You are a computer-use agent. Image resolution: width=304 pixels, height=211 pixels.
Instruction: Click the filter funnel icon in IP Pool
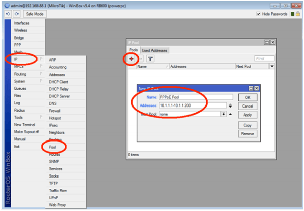click(x=150, y=59)
